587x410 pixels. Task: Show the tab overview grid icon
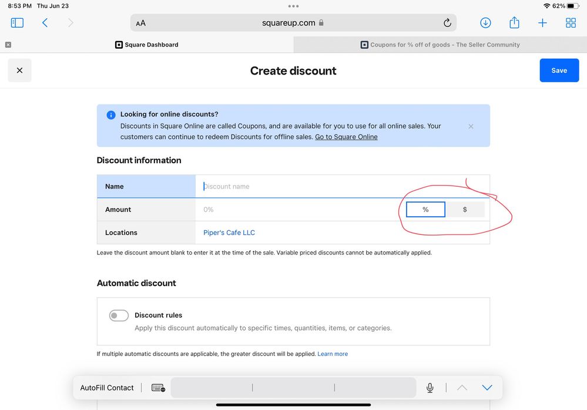coord(571,23)
